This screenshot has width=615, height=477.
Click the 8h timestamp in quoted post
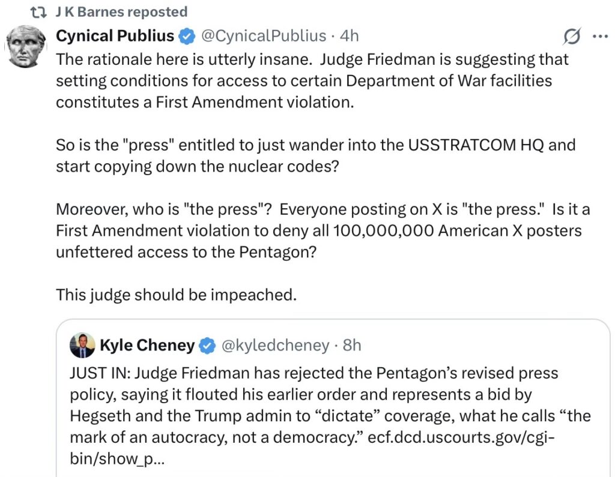pos(352,346)
